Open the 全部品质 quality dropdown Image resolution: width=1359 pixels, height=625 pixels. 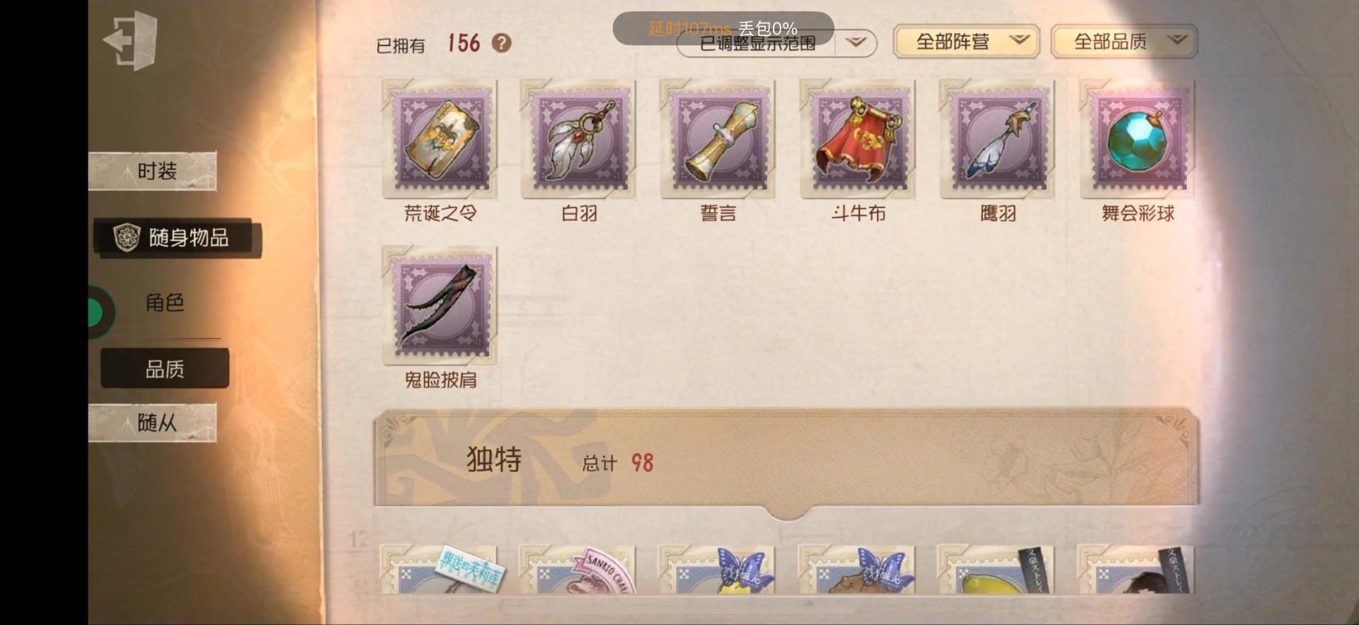(1125, 42)
